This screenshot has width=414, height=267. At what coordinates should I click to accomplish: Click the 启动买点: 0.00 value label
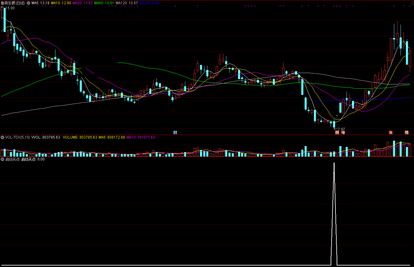click(x=33, y=160)
